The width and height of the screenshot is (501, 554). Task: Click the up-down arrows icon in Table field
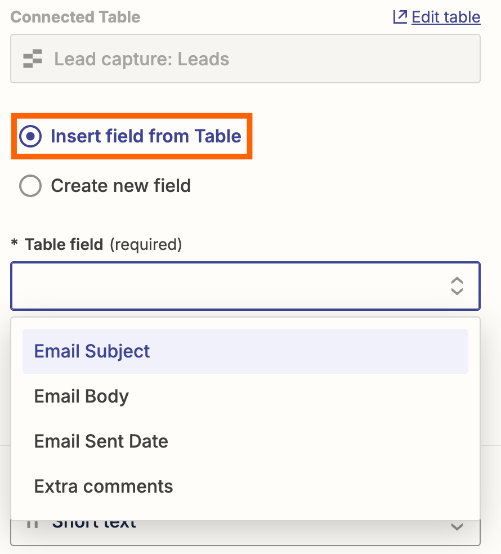[457, 286]
